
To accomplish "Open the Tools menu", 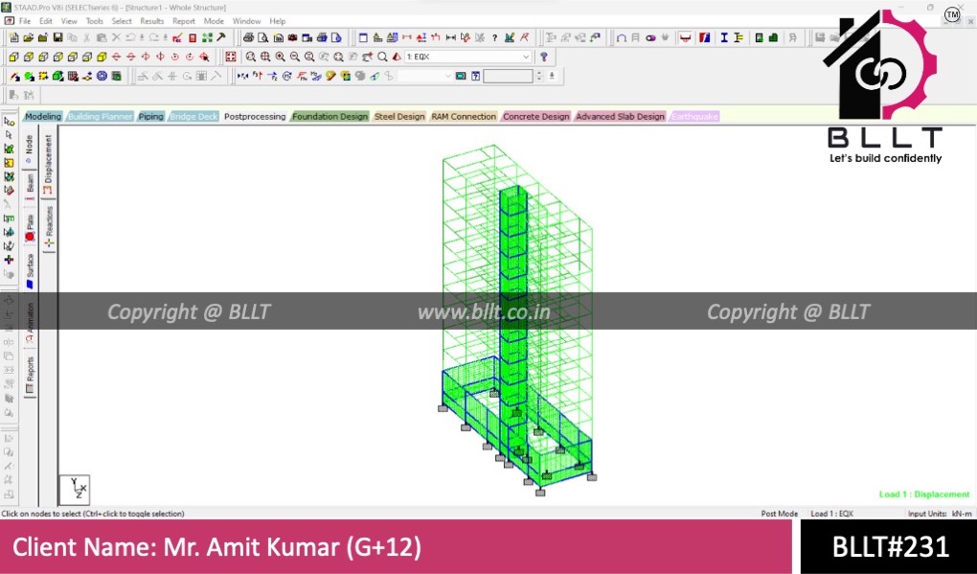I will (95, 21).
